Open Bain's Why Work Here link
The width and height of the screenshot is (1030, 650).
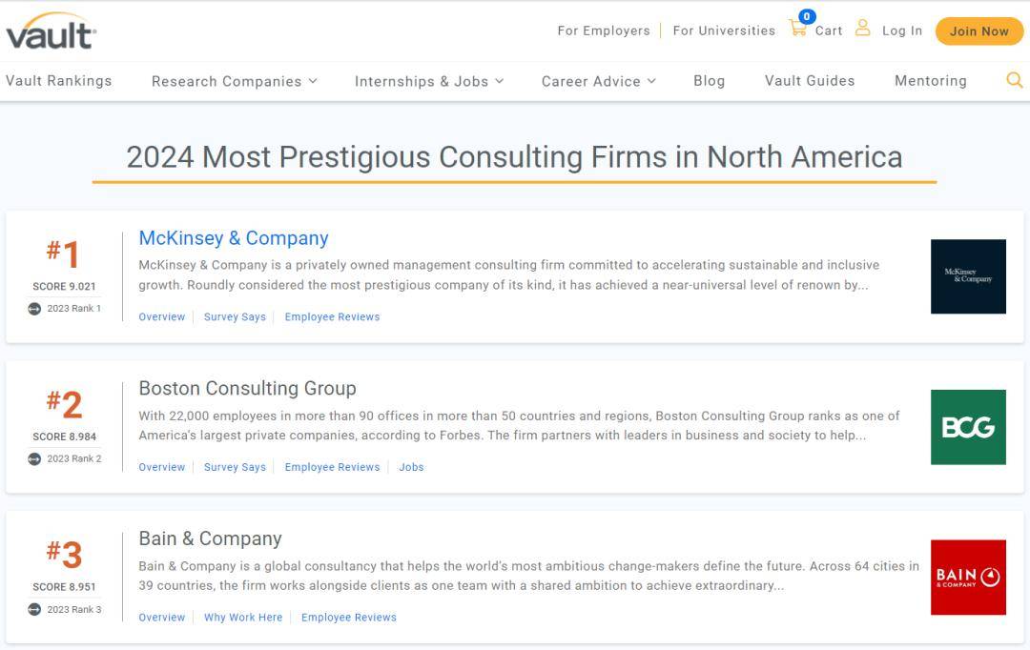(x=243, y=618)
